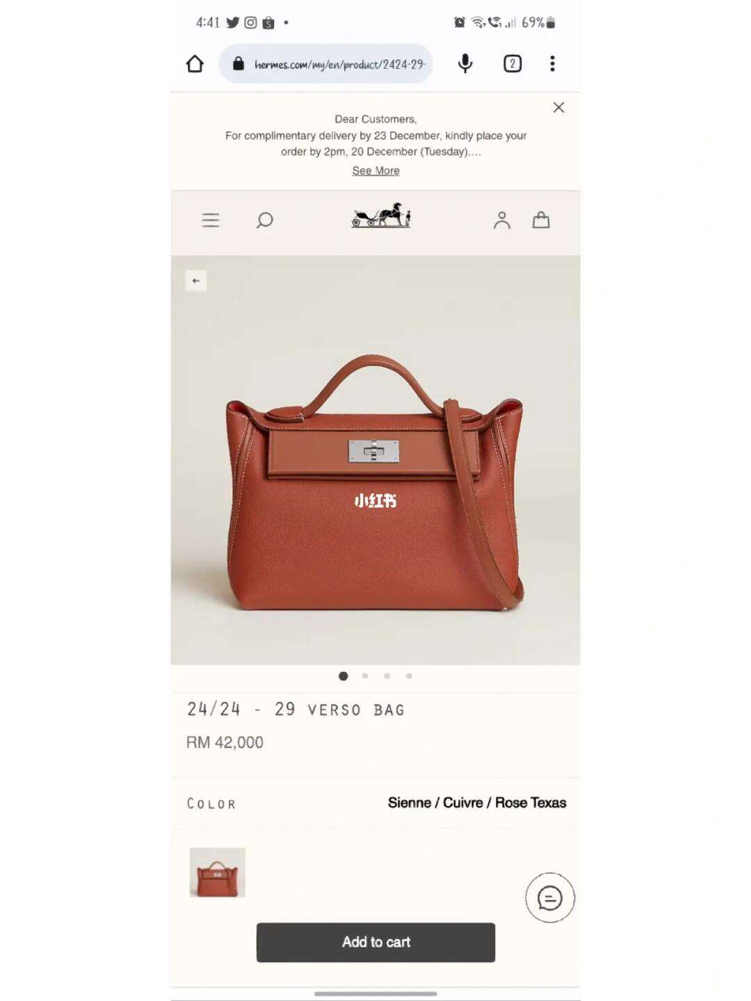The image size is (751, 1001).
Task: Tap the hermes.com URL address bar
Action: pos(326,64)
